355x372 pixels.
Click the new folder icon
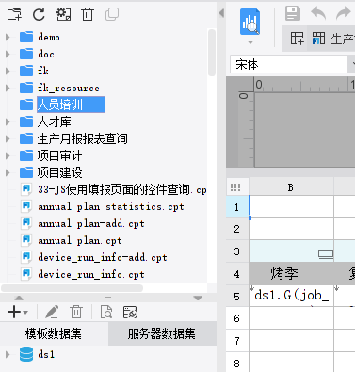click(14, 14)
